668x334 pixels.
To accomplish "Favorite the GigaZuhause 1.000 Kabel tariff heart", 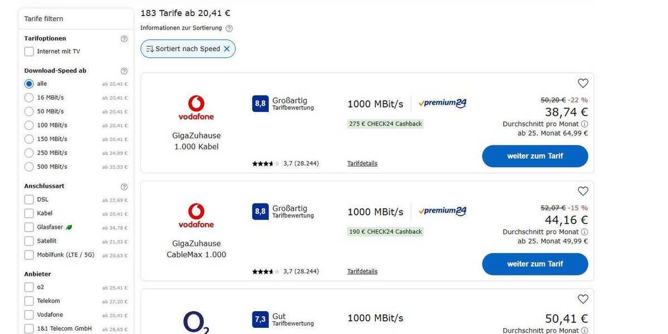I will click(x=583, y=83).
